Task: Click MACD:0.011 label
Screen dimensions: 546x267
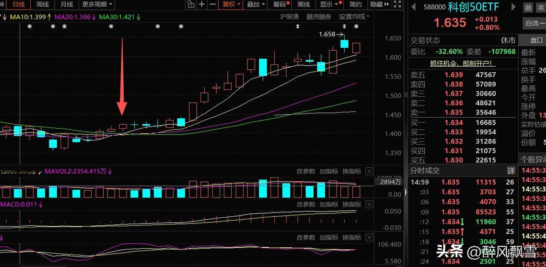Action: pyautogui.click(x=21, y=204)
